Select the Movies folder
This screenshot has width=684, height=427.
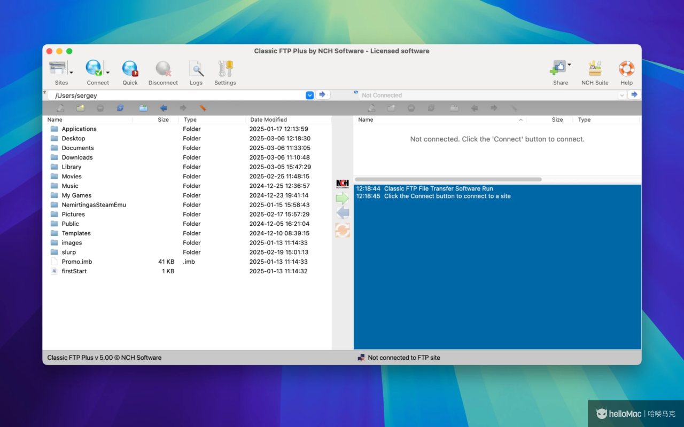187,176
